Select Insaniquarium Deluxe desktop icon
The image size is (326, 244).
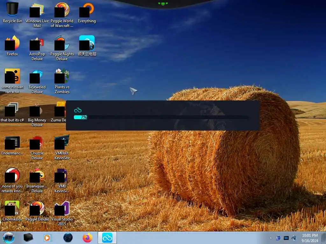(x=37, y=180)
